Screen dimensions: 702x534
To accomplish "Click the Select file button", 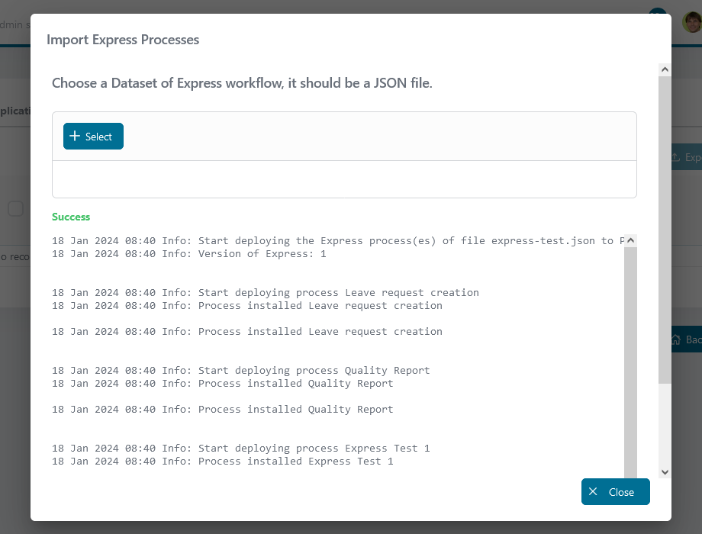I will [93, 136].
